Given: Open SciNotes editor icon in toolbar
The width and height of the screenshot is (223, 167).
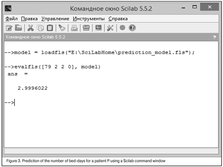Looking at the screenshot, I should click(9, 28).
